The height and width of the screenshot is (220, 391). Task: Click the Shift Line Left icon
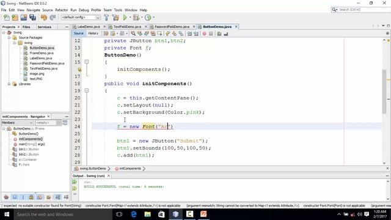(189, 34)
